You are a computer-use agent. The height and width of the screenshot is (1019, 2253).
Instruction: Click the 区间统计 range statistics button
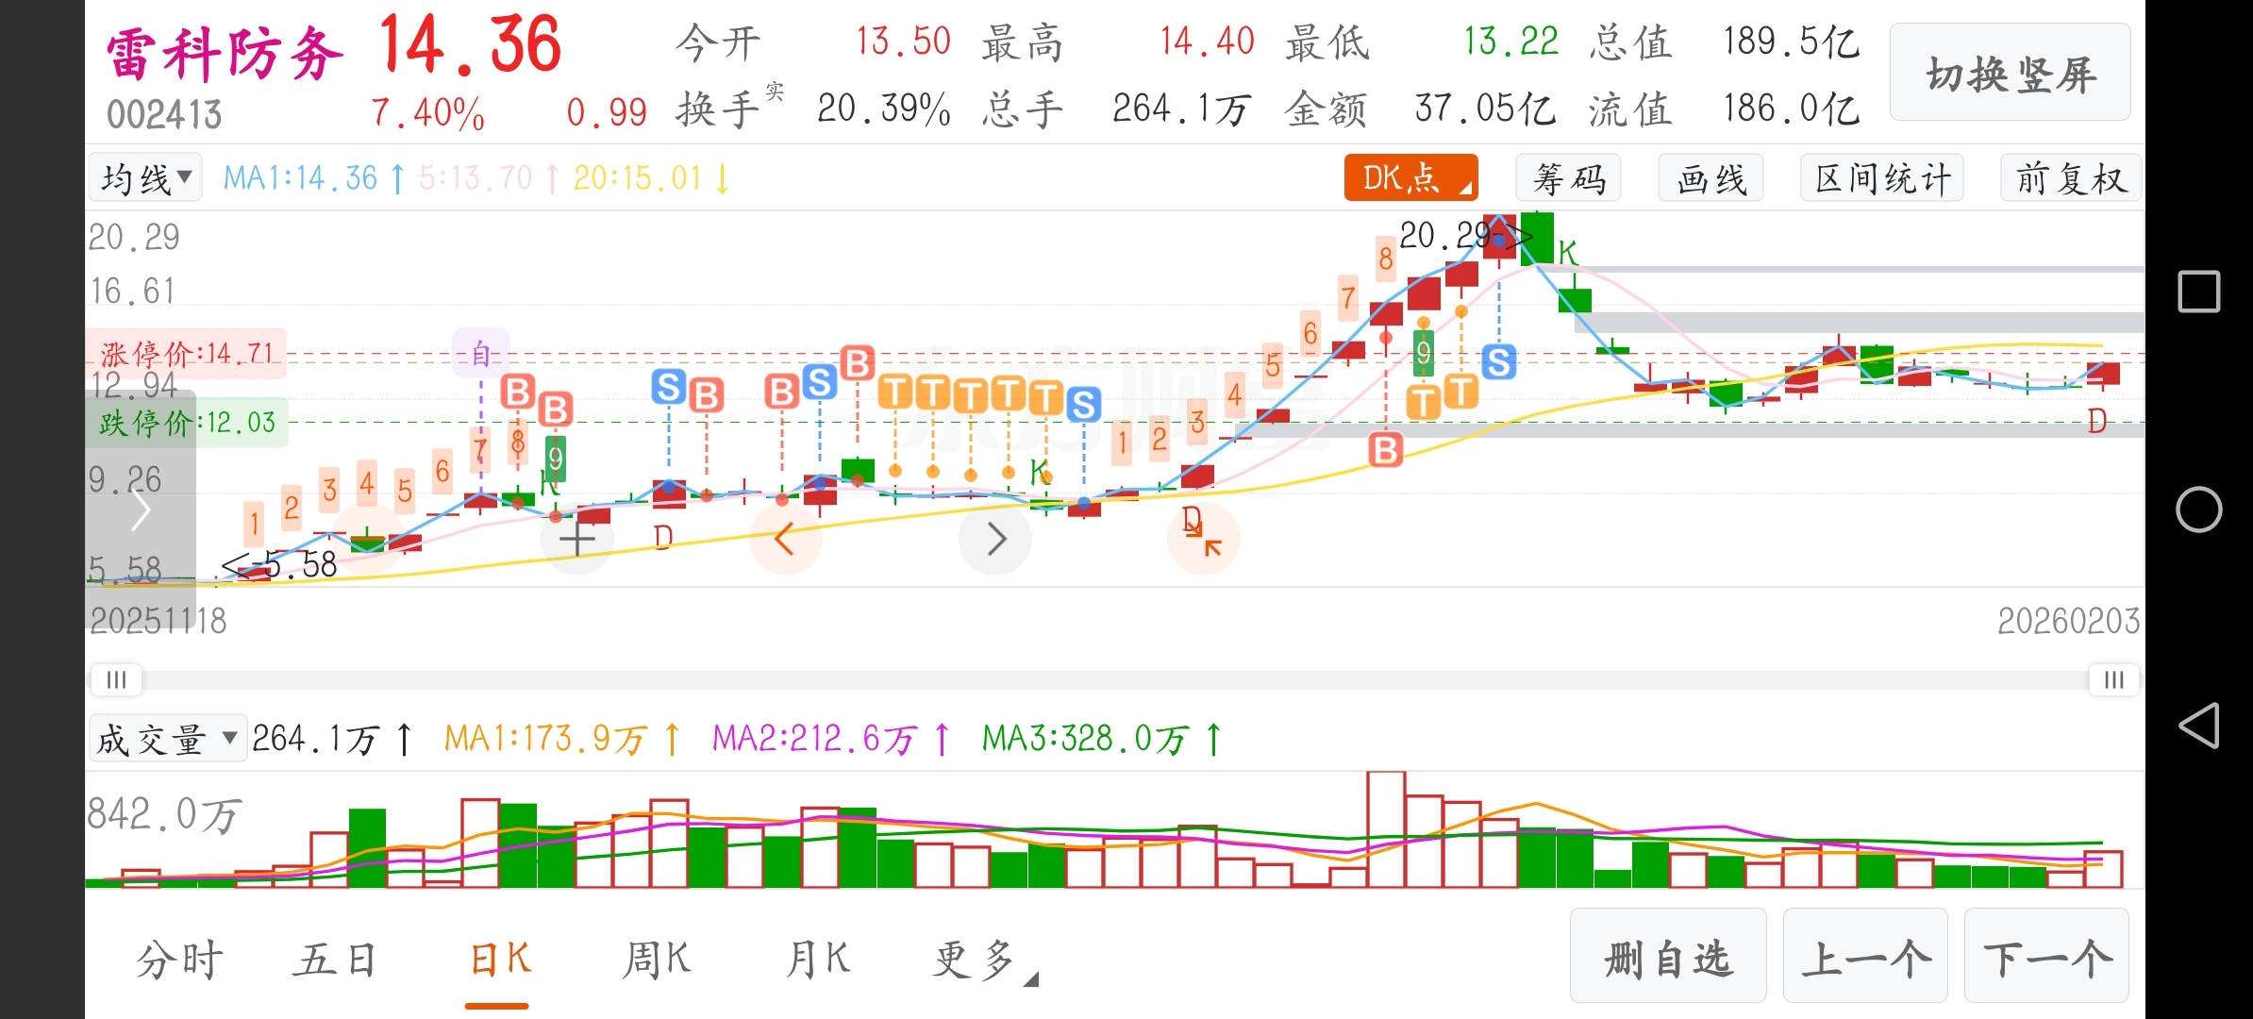pyautogui.click(x=1882, y=178)
